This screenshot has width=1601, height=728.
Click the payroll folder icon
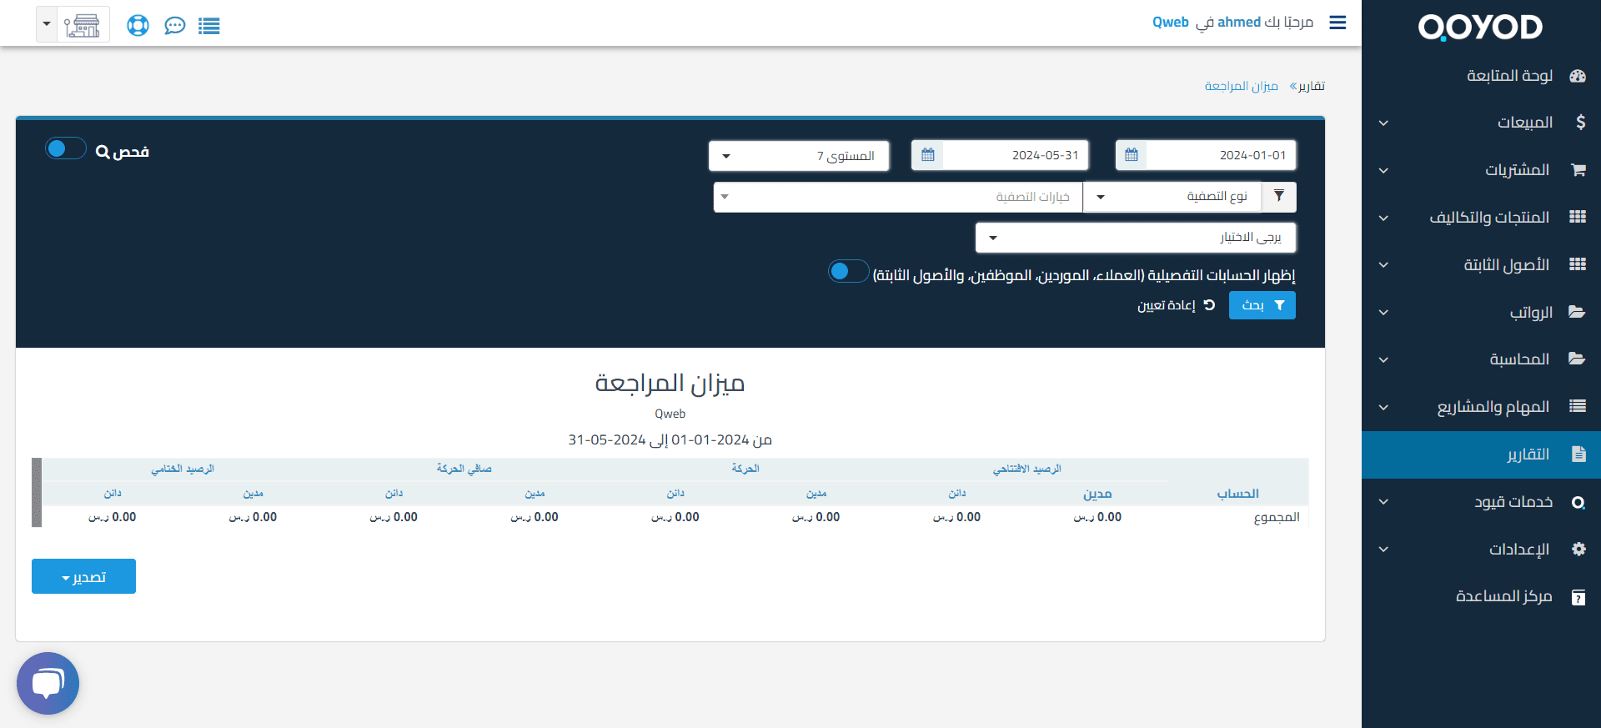(x=1577, y=312)
